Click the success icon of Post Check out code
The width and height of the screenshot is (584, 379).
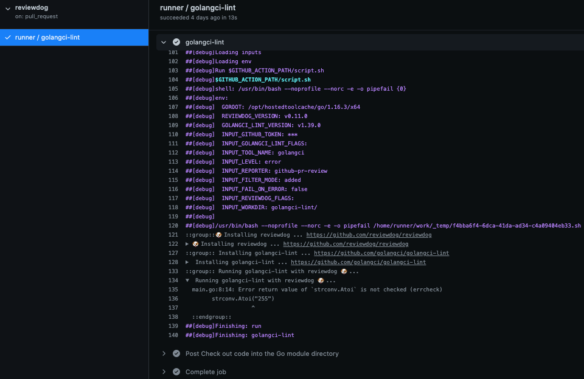click(x=176, y=353)
